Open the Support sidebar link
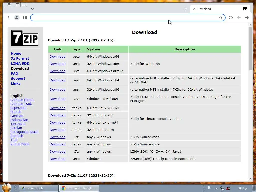This screenshot has height=192, width=256. point(18,79)
